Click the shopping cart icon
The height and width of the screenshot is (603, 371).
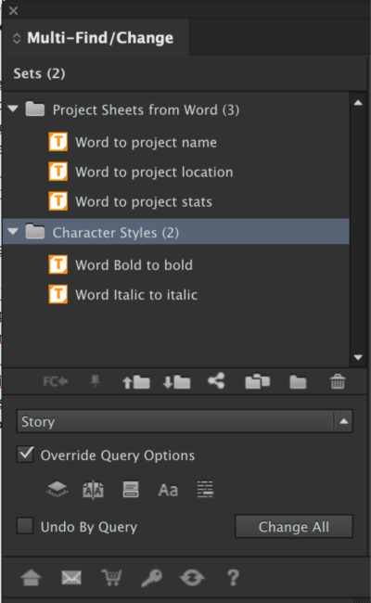[x=111, y=578]
